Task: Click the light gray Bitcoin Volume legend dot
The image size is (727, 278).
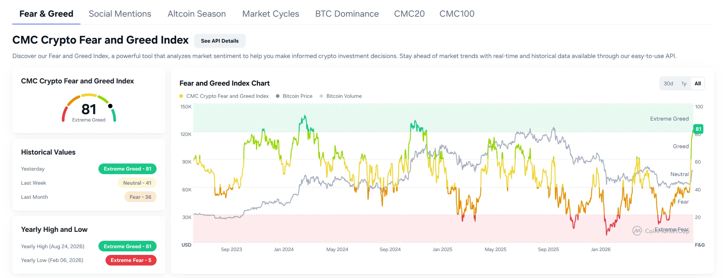Action: pyautogui.click(x=321, y=96)
